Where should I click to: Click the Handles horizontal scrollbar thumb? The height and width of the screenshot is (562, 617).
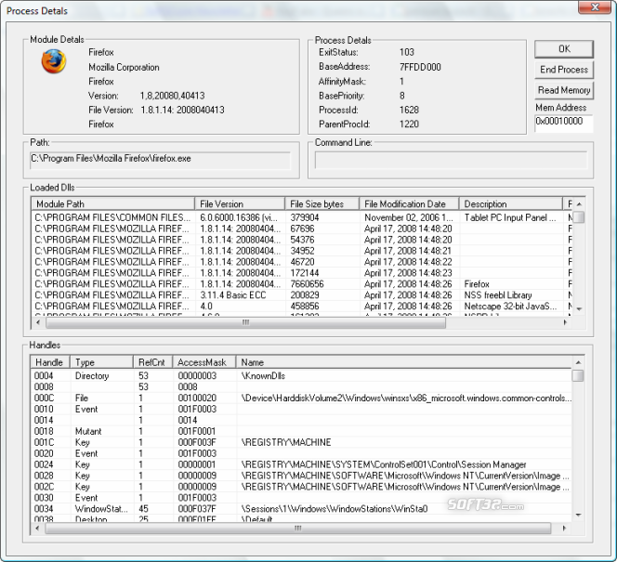(x=298, y=529)
